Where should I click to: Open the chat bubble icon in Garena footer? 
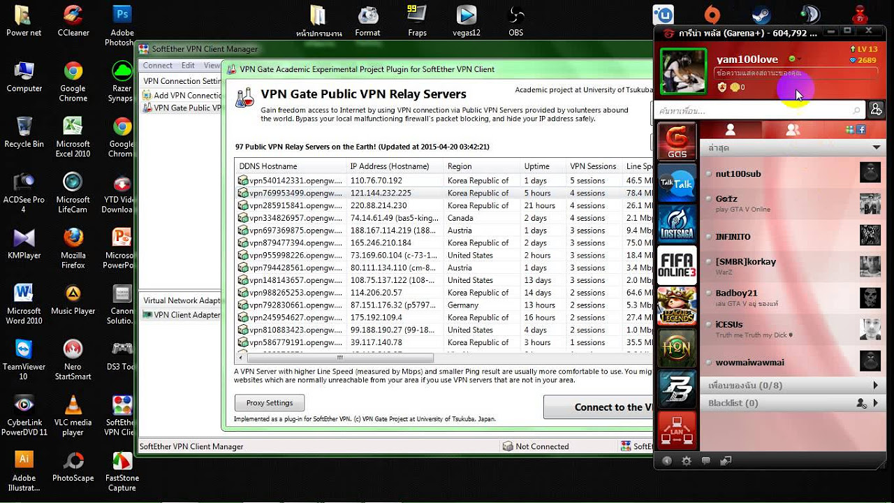click(x=706, y=461)
